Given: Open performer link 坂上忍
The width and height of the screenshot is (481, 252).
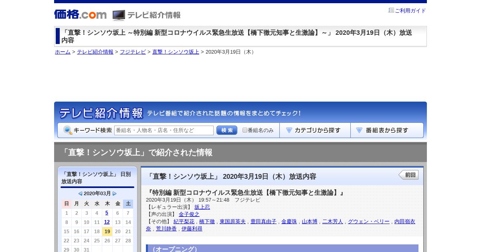Looking at the screenshot, I should pyautogui.click(x=202, y=207).
